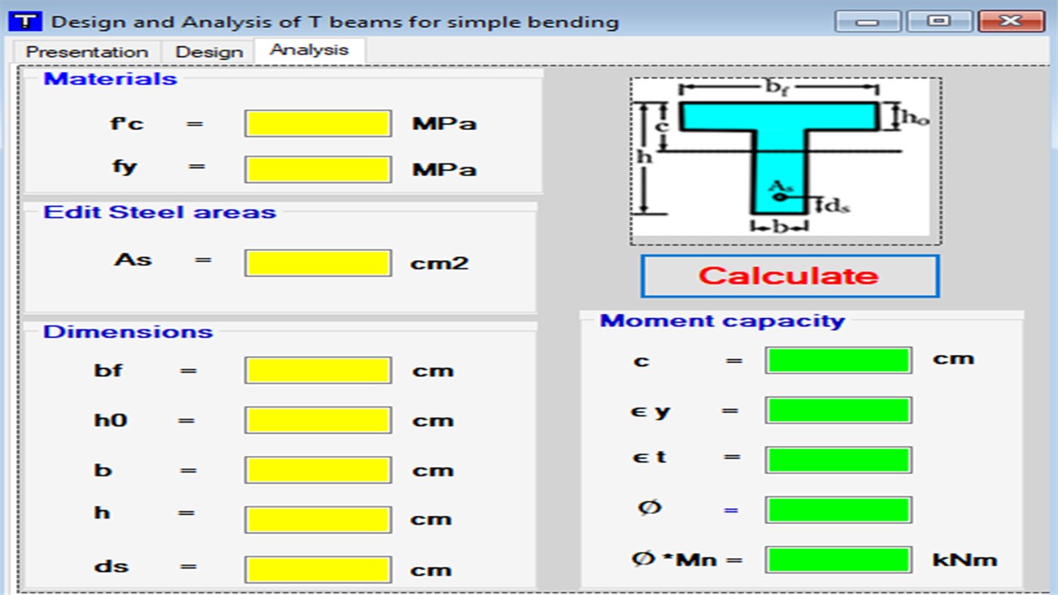Viewport: 1058px width, 595px height.
Task: Click the f'c input field
Action: tap(318, 122)
